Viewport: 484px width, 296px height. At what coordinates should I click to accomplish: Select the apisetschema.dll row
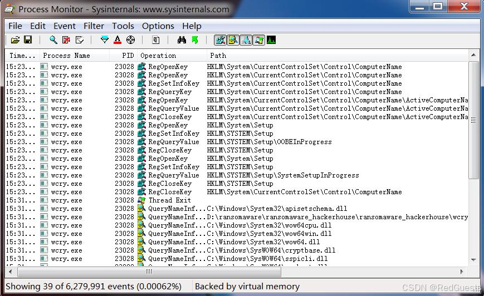click(x=237, y=209)
